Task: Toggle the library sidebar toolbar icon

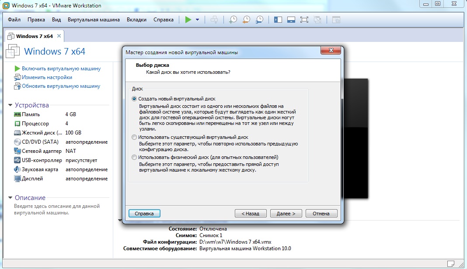Action: 278,20
